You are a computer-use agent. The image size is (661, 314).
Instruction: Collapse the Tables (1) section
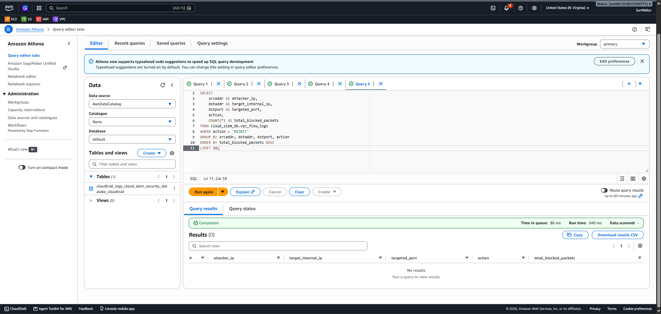(x=91, y=177)
